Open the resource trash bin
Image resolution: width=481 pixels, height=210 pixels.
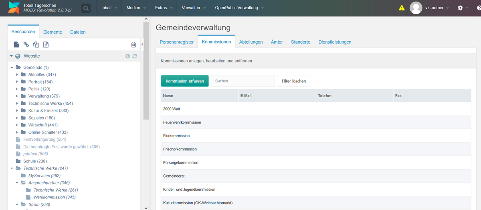[x=133, y=44]
